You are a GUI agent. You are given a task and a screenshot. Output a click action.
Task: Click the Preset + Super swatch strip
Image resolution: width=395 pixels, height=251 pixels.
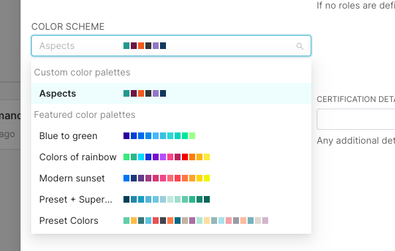[167, 199]
